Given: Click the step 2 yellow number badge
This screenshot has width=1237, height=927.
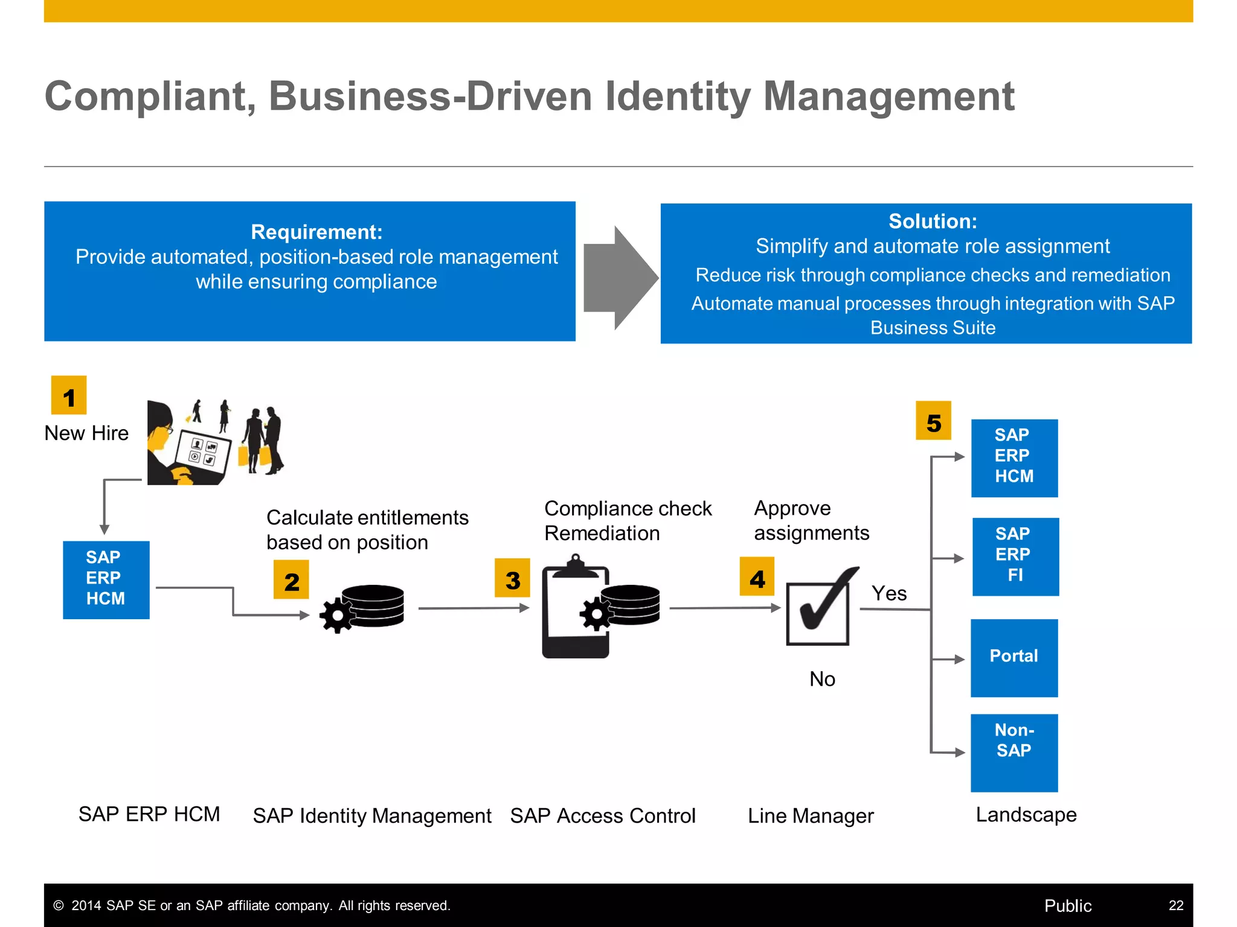Looking at the screenshot, I should point(291,579).
